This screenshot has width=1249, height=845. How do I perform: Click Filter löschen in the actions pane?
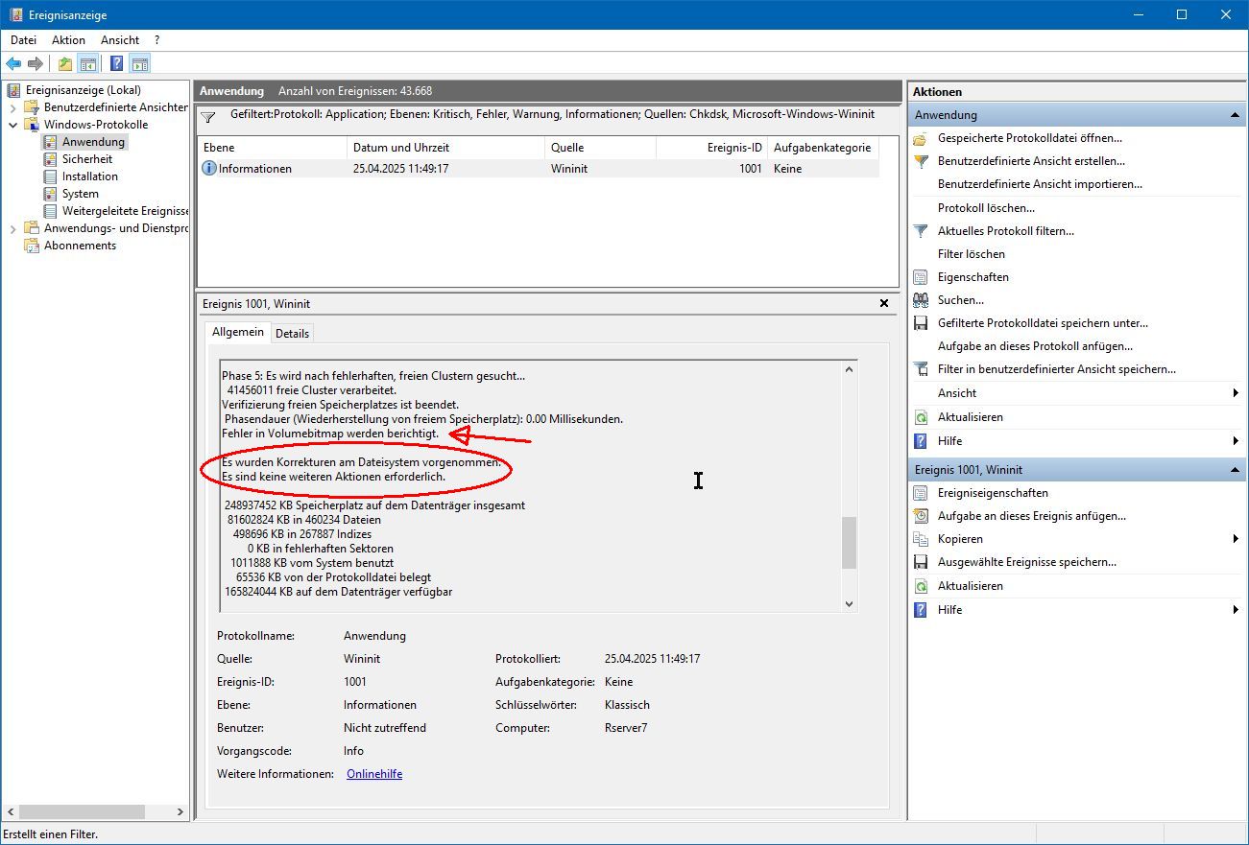[x=971, y=254]
